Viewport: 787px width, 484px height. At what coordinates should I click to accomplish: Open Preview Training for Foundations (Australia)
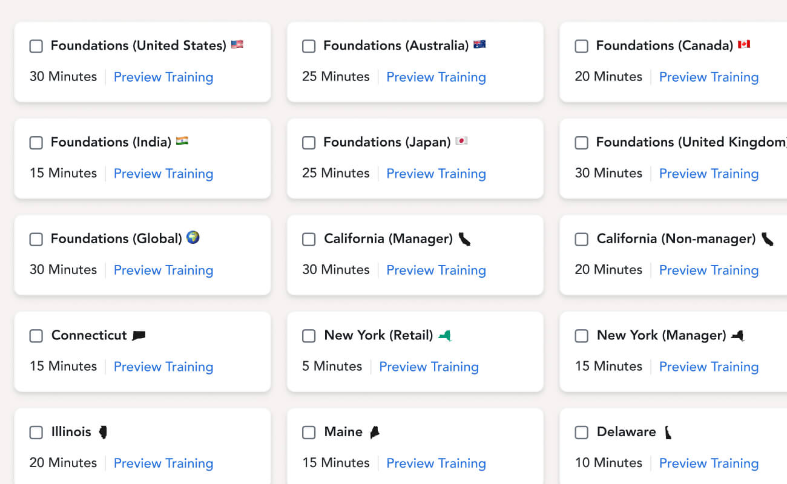[x=436, y=77]
